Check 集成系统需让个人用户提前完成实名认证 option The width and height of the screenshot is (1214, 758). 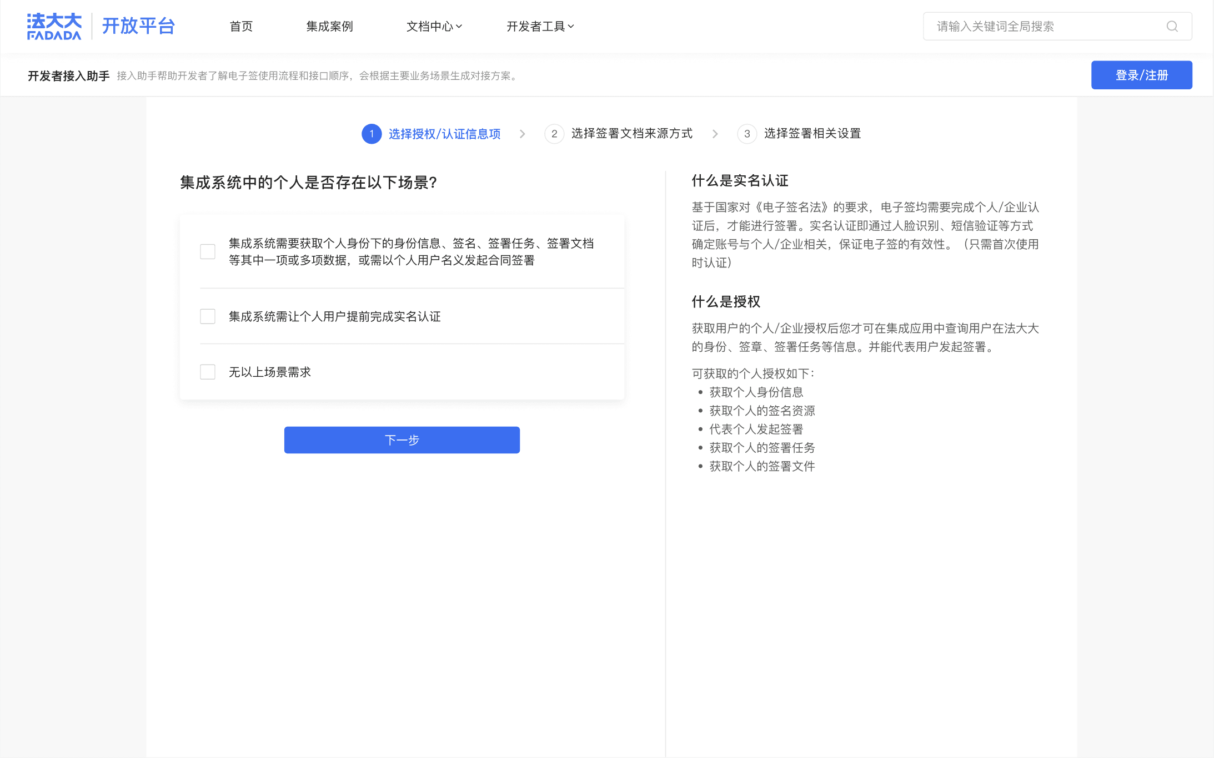(208, 316)
